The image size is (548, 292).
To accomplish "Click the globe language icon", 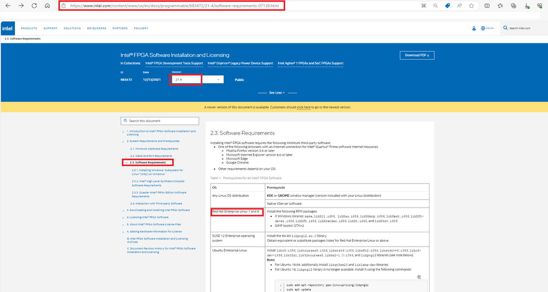I will pyautogui.click(x=483, y=28).
